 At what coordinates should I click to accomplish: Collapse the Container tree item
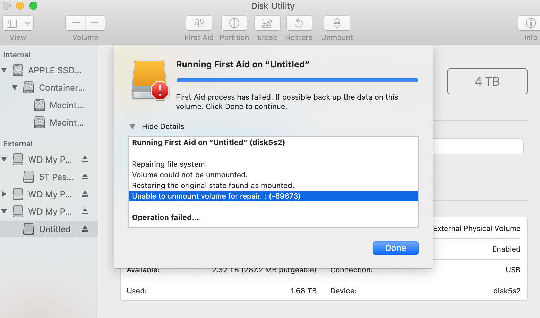click(15, 88)
